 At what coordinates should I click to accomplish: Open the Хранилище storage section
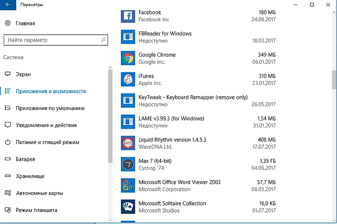tap(30, 176)
